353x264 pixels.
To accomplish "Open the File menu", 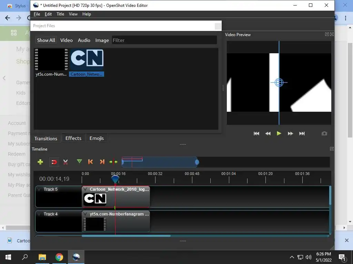I will (37, 14).
